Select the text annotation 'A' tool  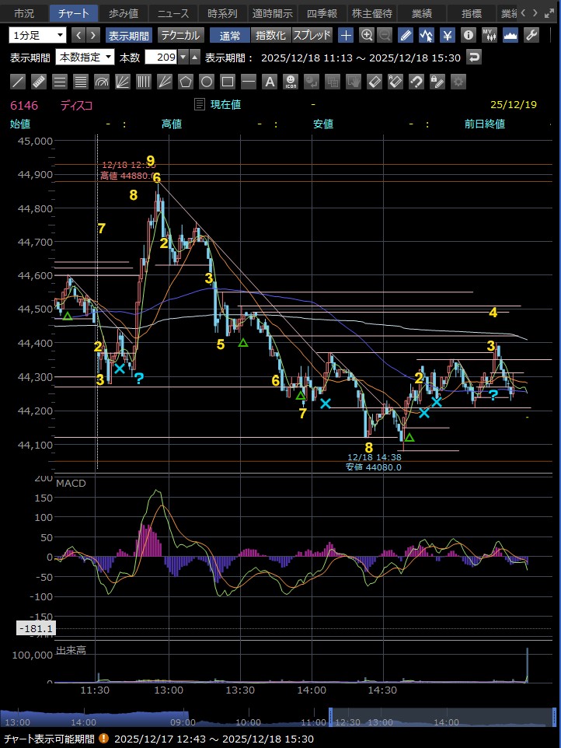point(270,82)
